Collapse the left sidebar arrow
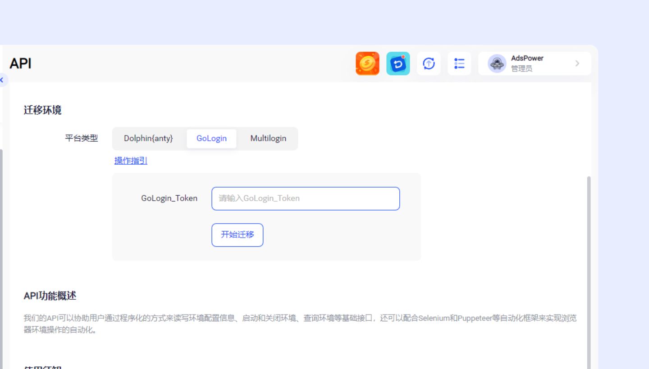The image size is (649, 369). (x=2, y=80)
